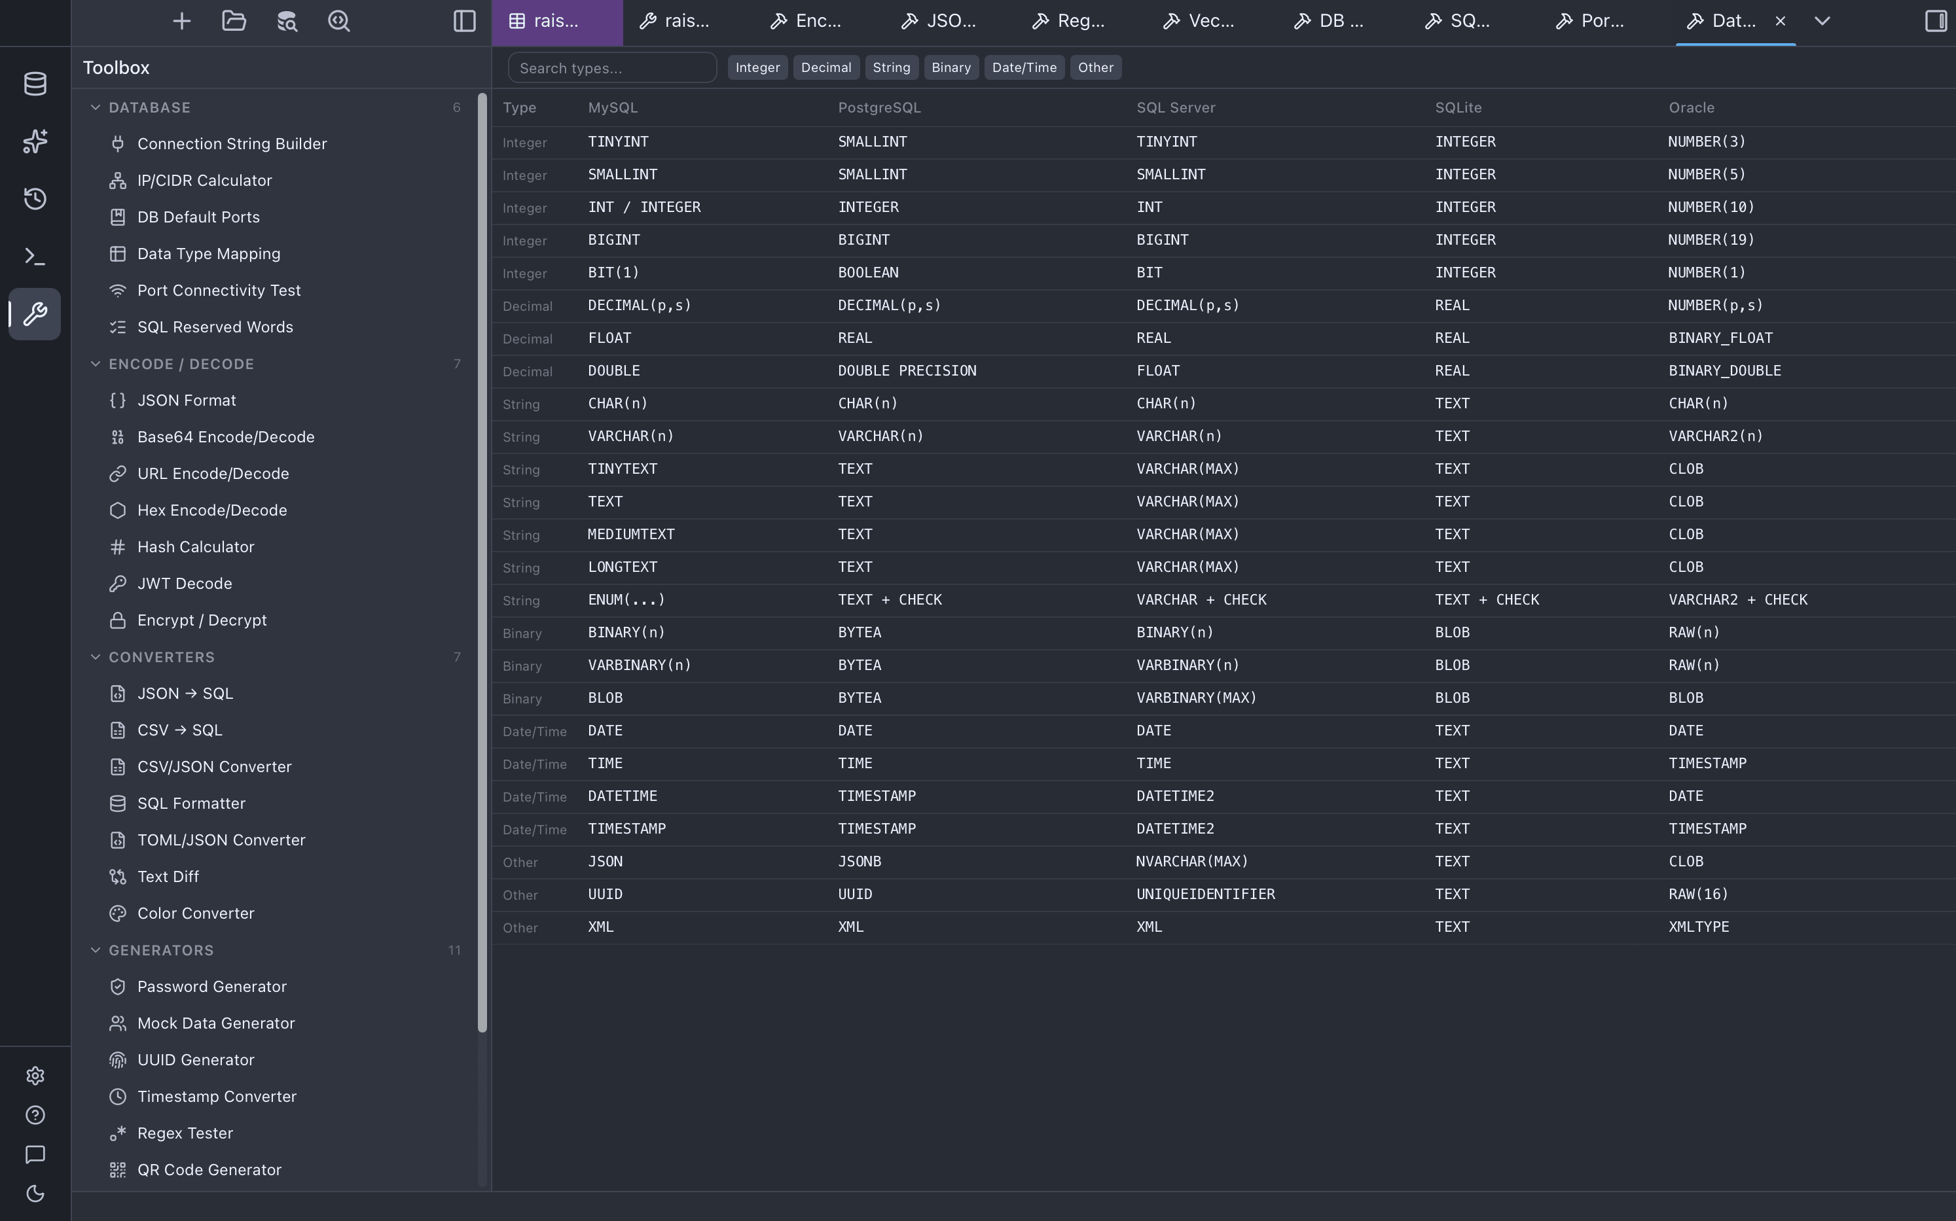
Task: Switch to the Por... tab
Action: [x=1605, y=22]
